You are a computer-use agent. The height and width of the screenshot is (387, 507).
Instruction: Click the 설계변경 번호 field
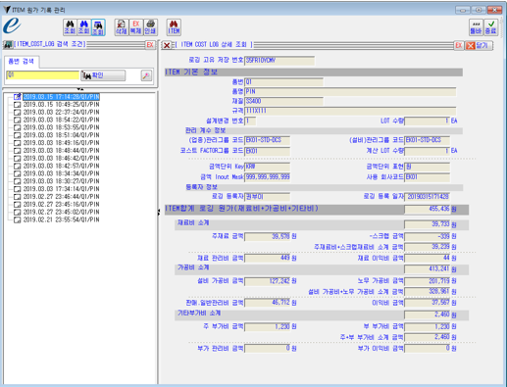(x=250, y=121)
